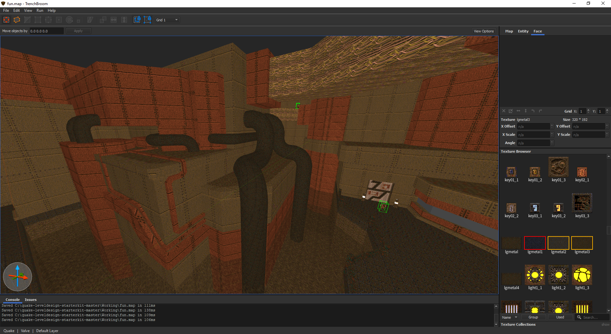Select the Vertex tool
The width and height of the screenshot is (611, 334).
pyautogui.click(x=38, y=20)
